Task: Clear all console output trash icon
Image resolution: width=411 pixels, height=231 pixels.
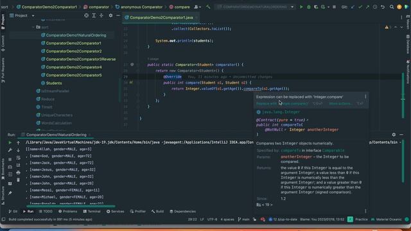Action: click(18, 180)
